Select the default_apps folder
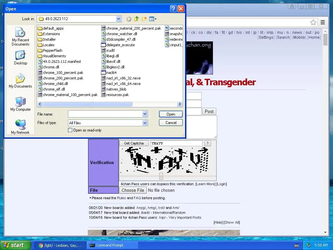 51,28
